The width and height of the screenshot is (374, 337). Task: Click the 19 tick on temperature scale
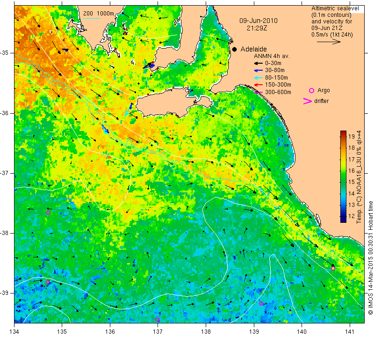(352, 136)
